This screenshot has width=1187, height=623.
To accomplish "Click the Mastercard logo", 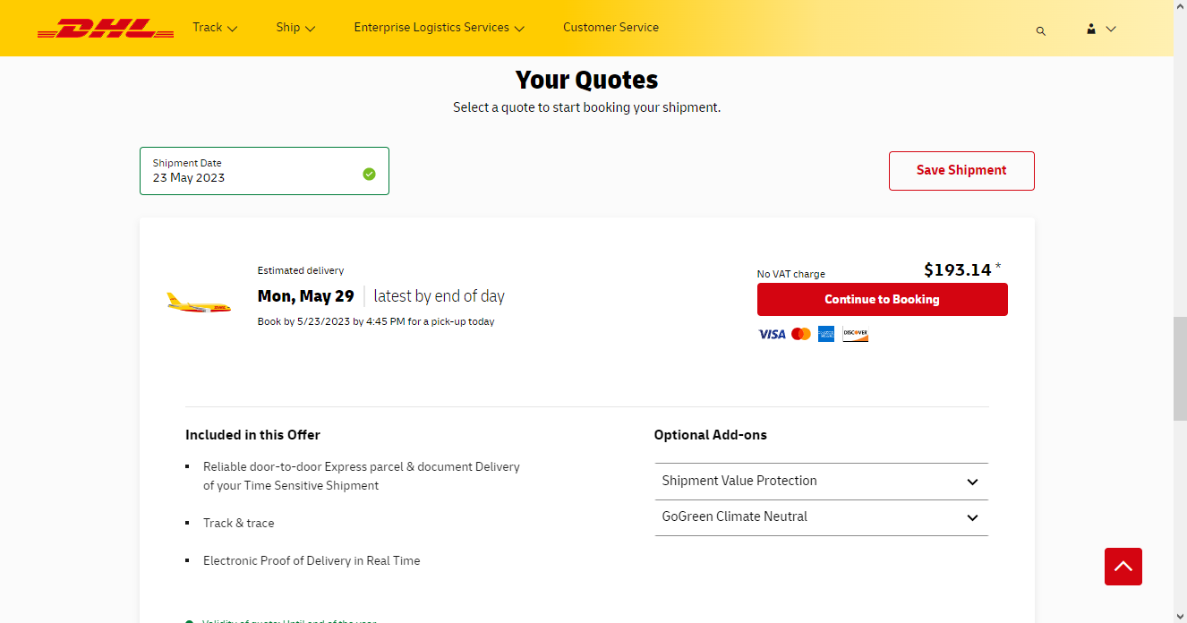I will (801, 334).
